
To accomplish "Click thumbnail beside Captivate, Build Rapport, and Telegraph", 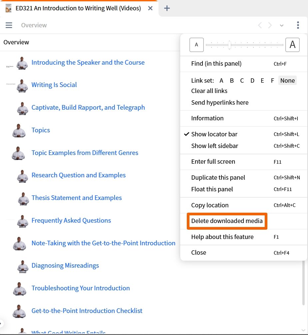I will (x=22, y=108).
